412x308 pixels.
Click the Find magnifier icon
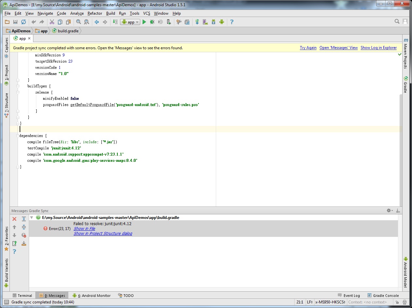[78, 22]
